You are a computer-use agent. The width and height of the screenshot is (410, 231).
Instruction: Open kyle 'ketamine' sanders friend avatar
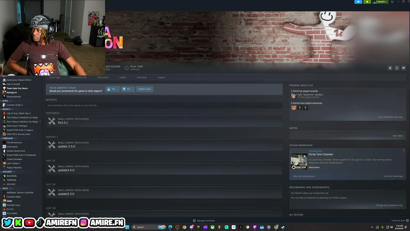(x=293, y=96)
